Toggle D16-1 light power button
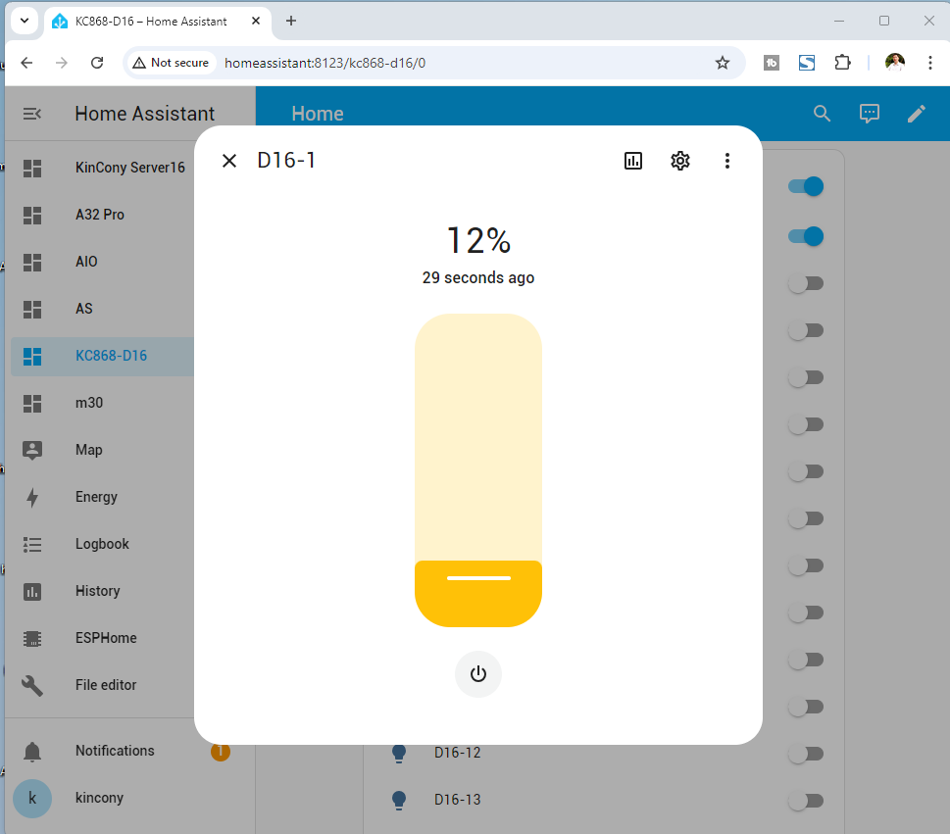950x834 pixels. tap(478, 674)
